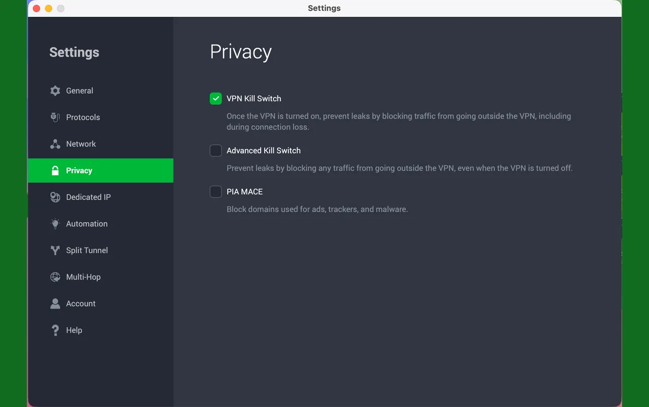Click the Help question mark icon
The height and width of the screenshot is (407, 649).
[x=55, y=330]
